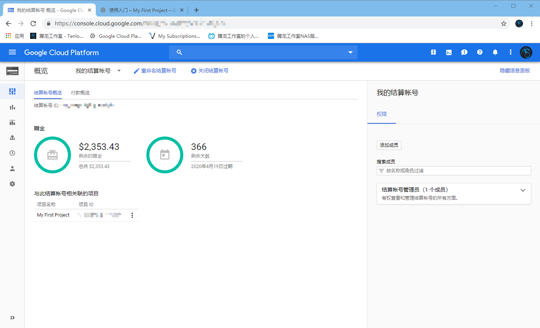The height and width of the screenshot is (328, 540).
Task: Close the 我的结算帐号 browser tab
Action: click(89, 10)
